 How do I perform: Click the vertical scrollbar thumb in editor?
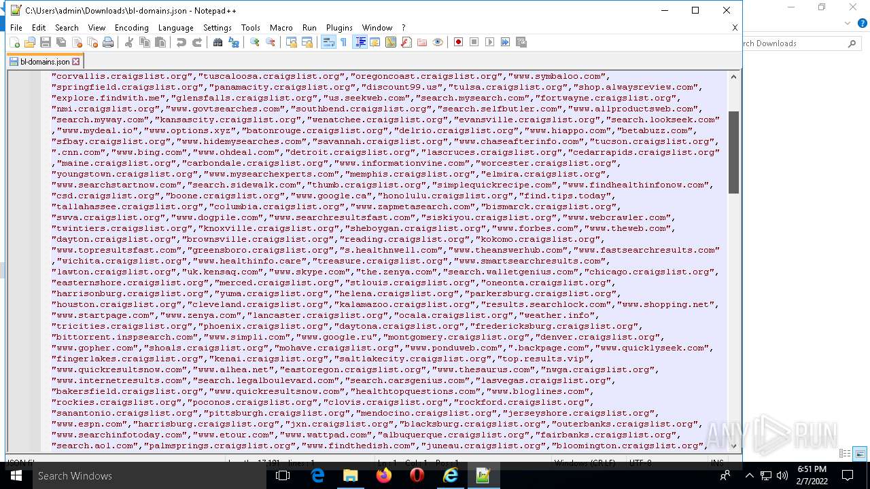point(733,153)
